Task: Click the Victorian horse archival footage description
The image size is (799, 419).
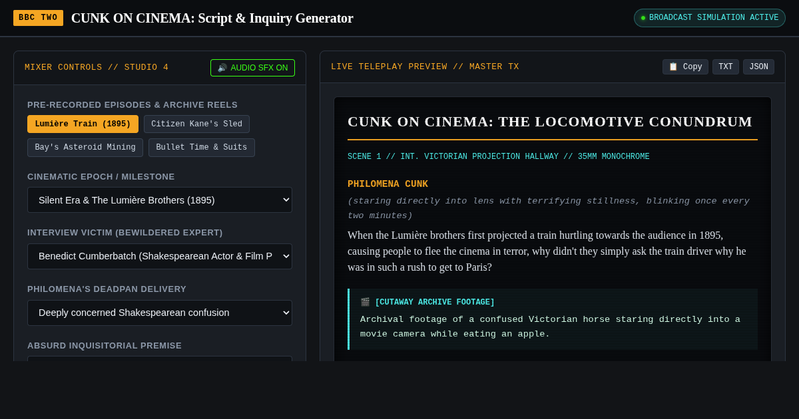Action: (550, 327)
